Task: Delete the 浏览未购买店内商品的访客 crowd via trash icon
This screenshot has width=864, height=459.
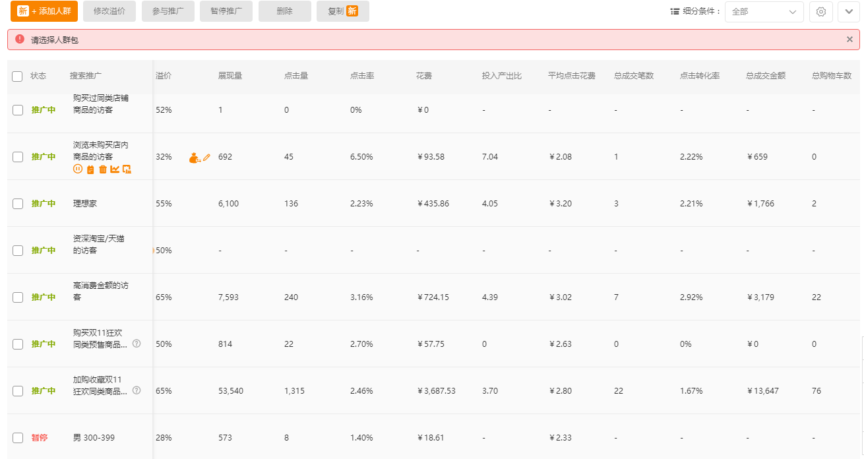Action: pyautogui.click(x=103, y=169)
